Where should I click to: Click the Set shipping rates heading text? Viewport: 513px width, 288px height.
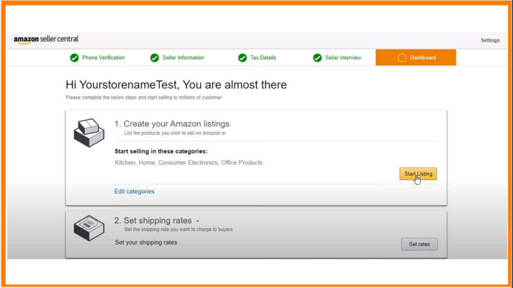(x=153, y=221)
